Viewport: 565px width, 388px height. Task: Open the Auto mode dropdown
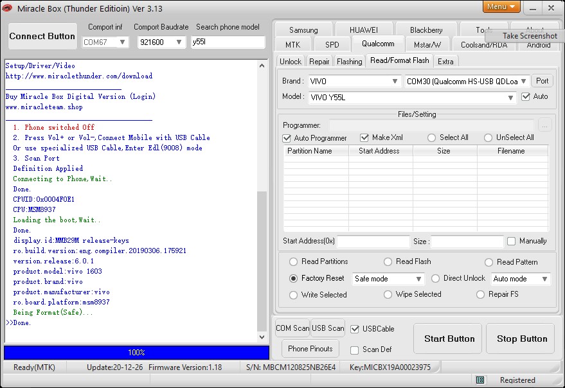click(x=520, y=279)
